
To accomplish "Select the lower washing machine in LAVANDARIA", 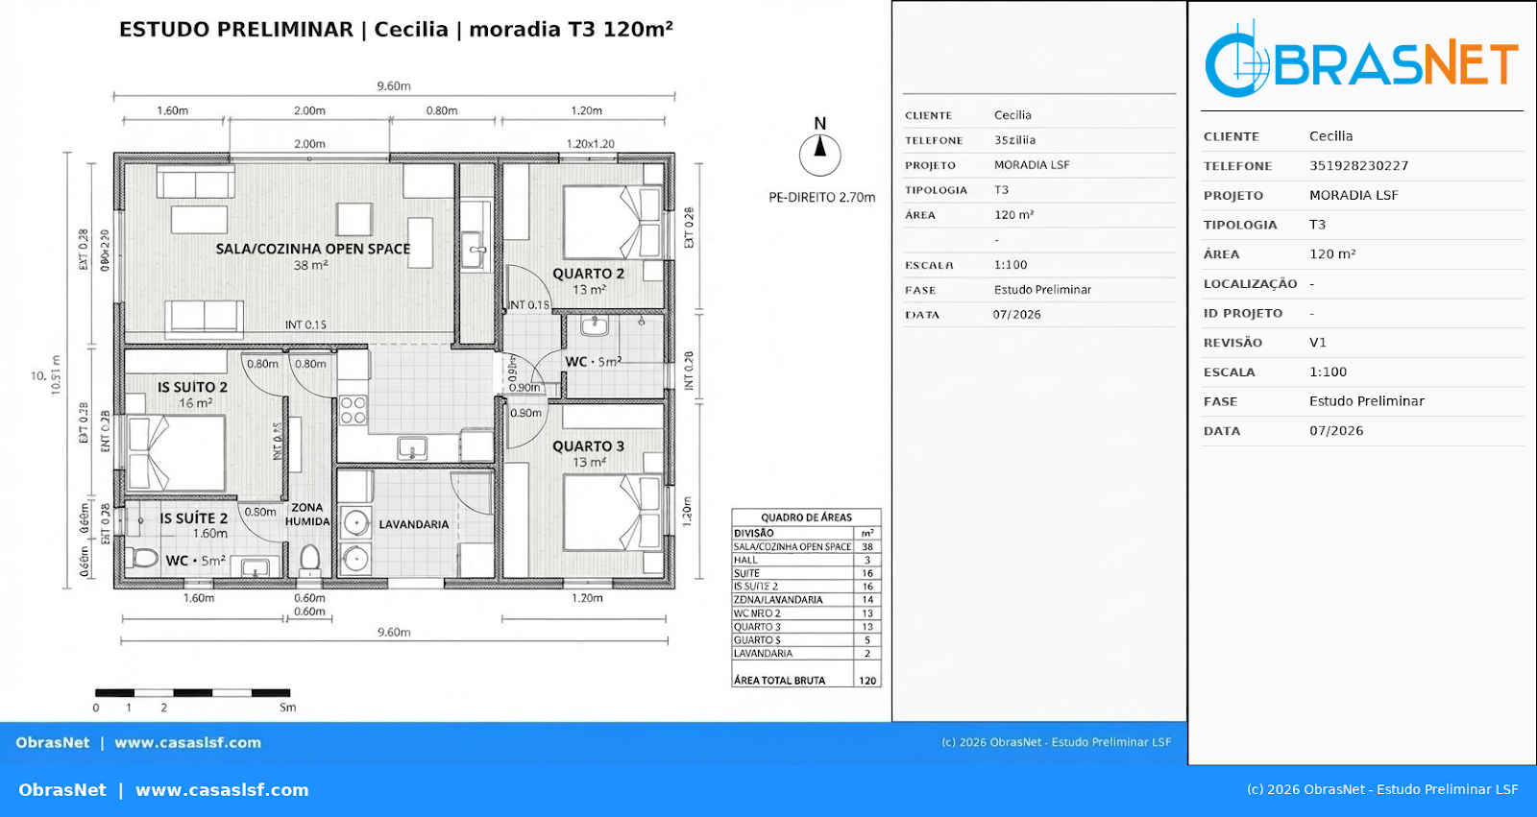I will 355,558.
